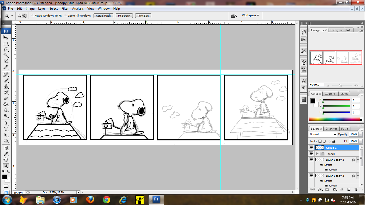365x205 pixels.
Task: Select the Healing Brush tool
Action: tap(6, 74)
